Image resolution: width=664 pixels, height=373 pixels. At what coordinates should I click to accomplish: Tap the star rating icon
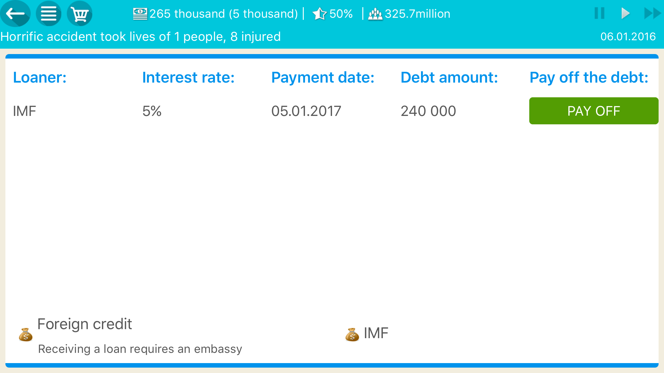coord(319,14)
